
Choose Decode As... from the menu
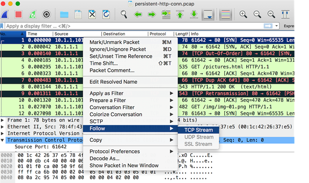[x=130, y=158]
